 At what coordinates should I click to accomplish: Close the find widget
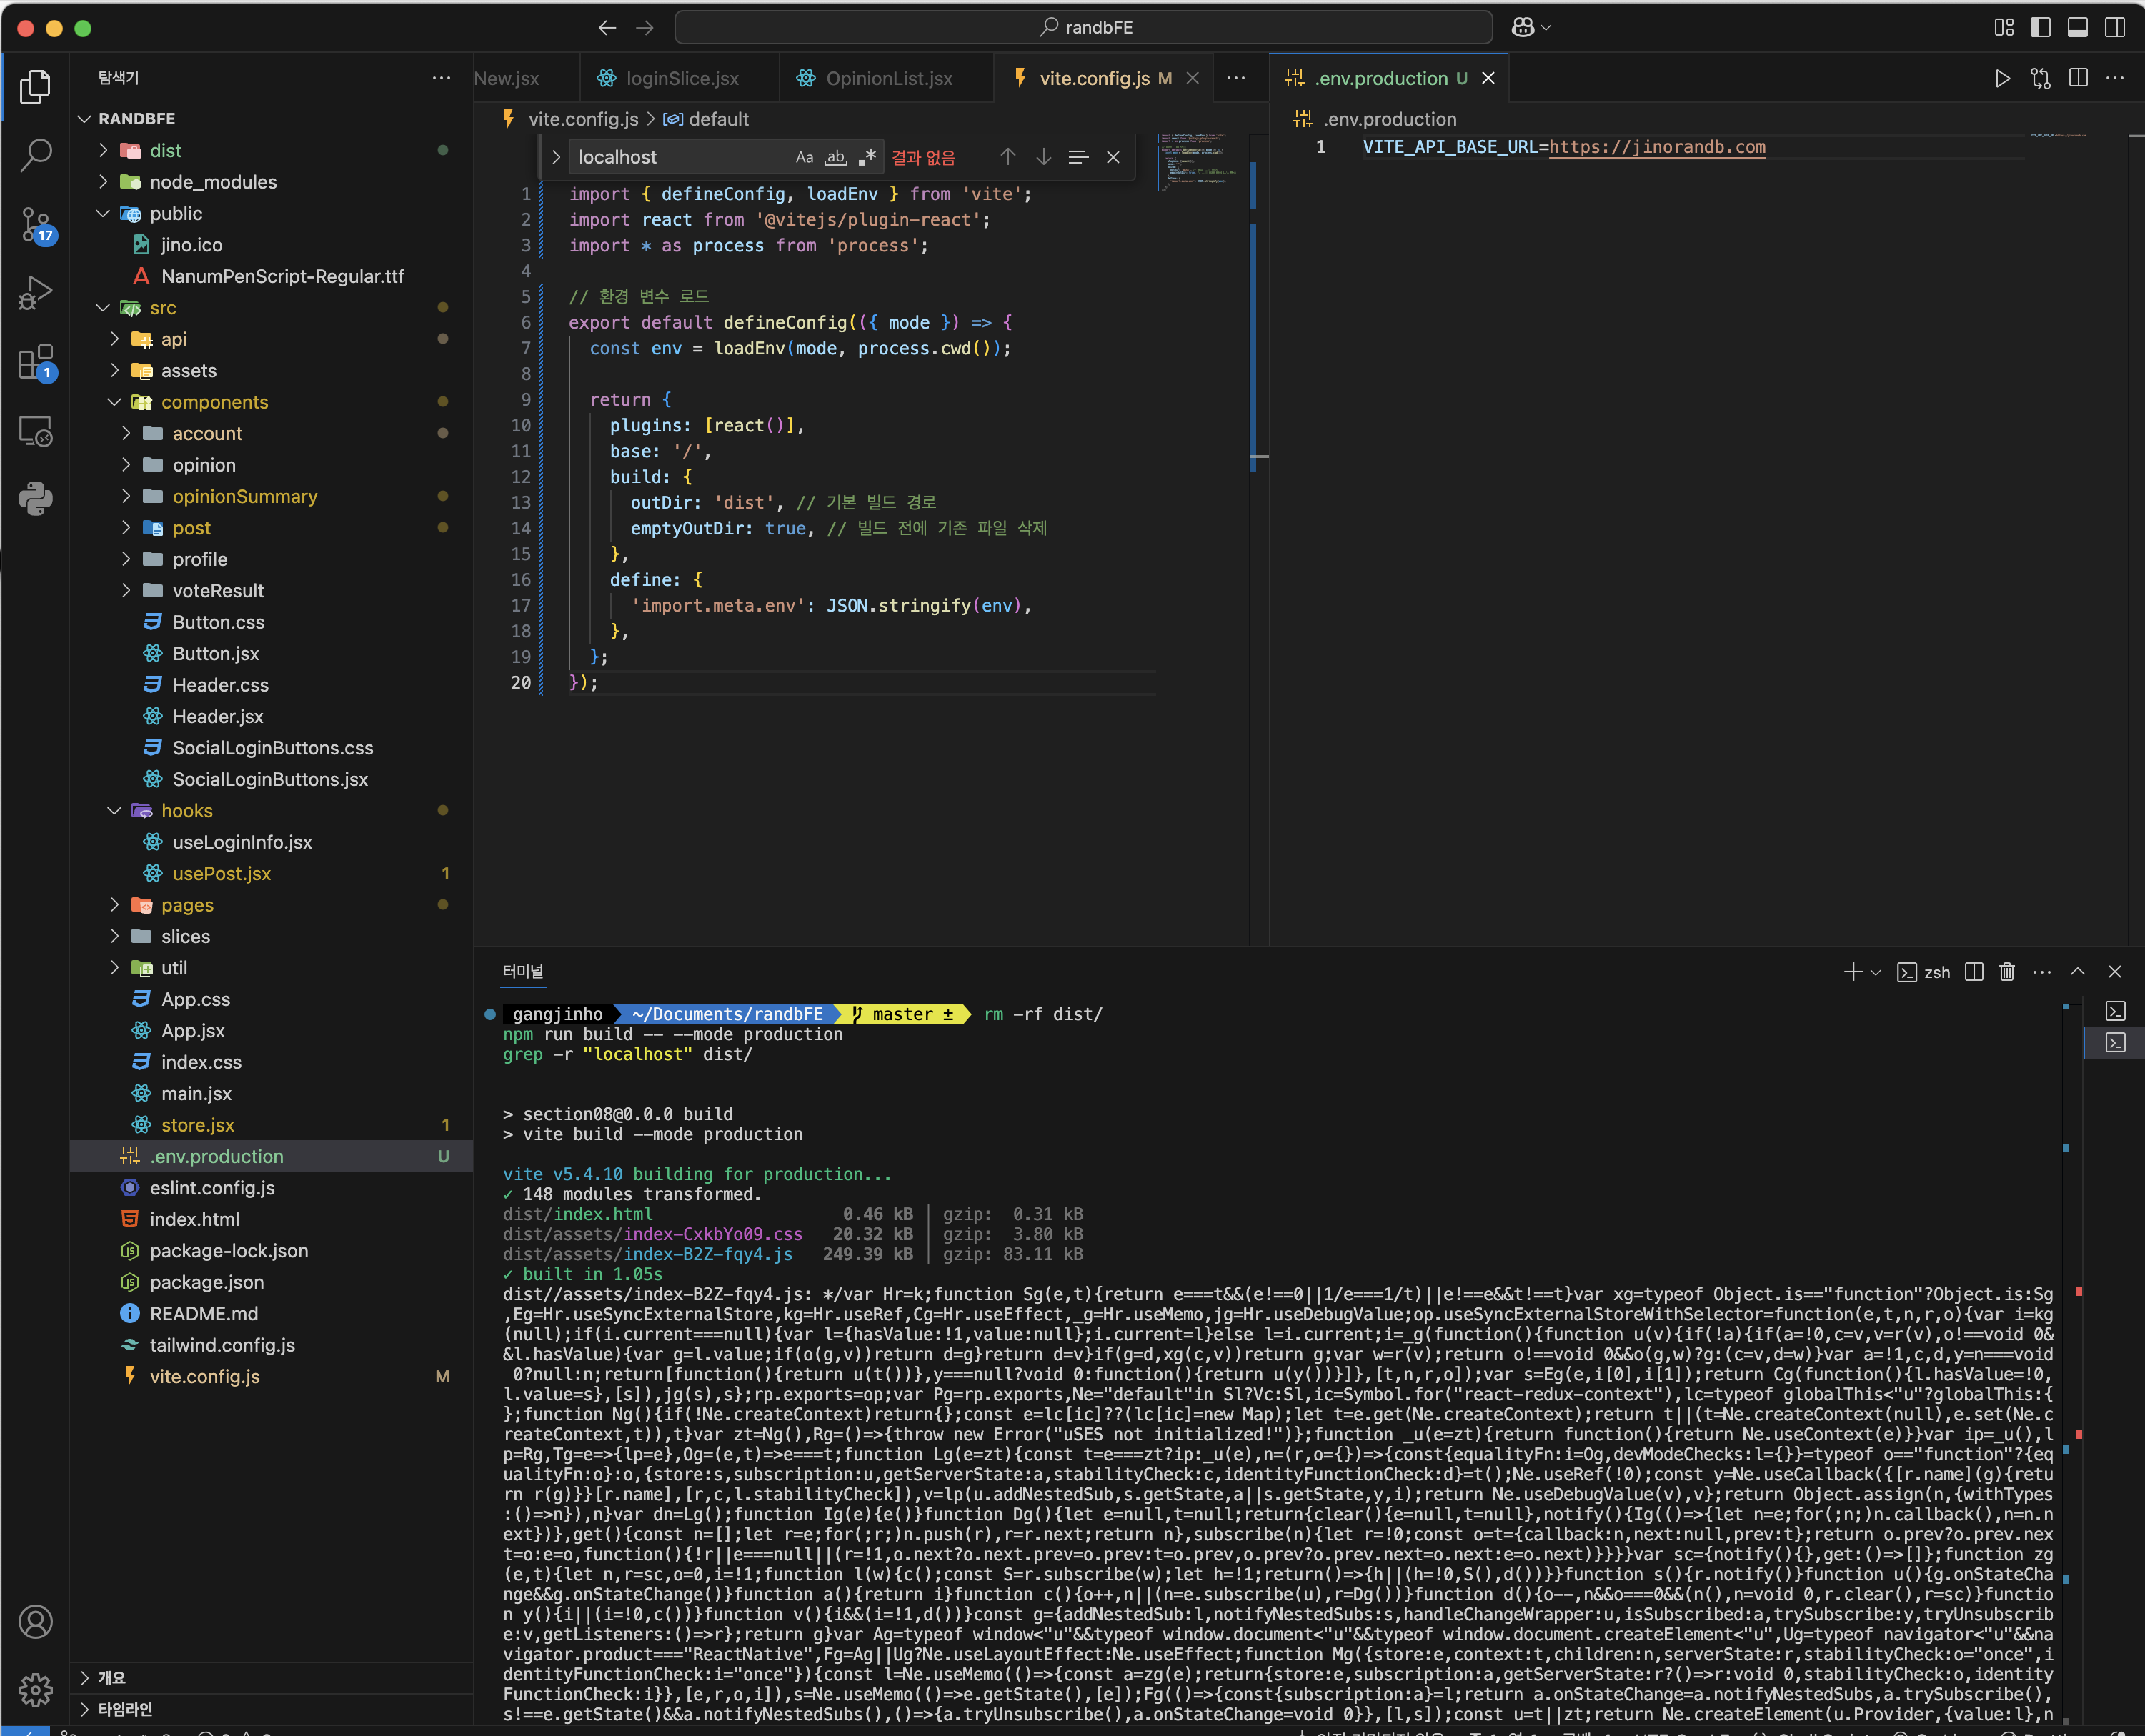tap(1113, 157)
